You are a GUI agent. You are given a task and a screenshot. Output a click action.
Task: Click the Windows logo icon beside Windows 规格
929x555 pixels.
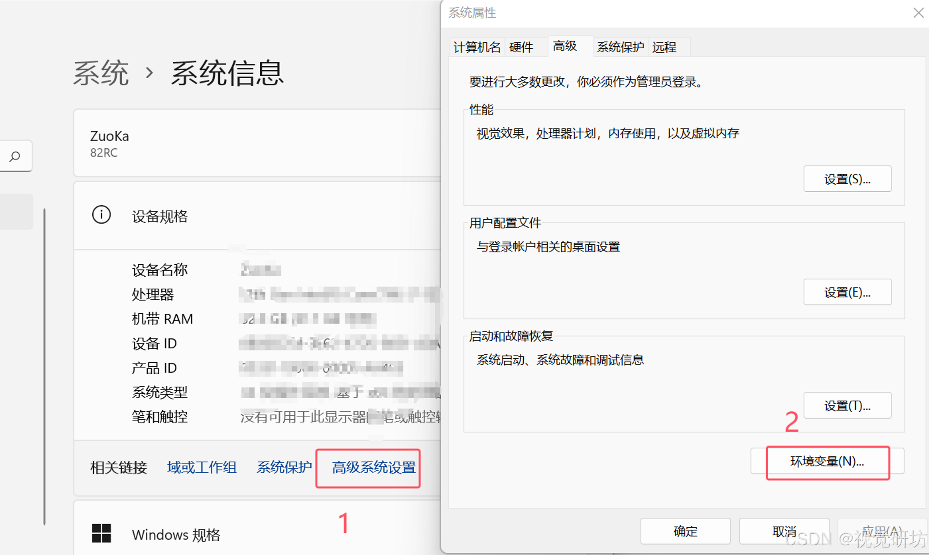pyautogui.click(x=101, y=533)
